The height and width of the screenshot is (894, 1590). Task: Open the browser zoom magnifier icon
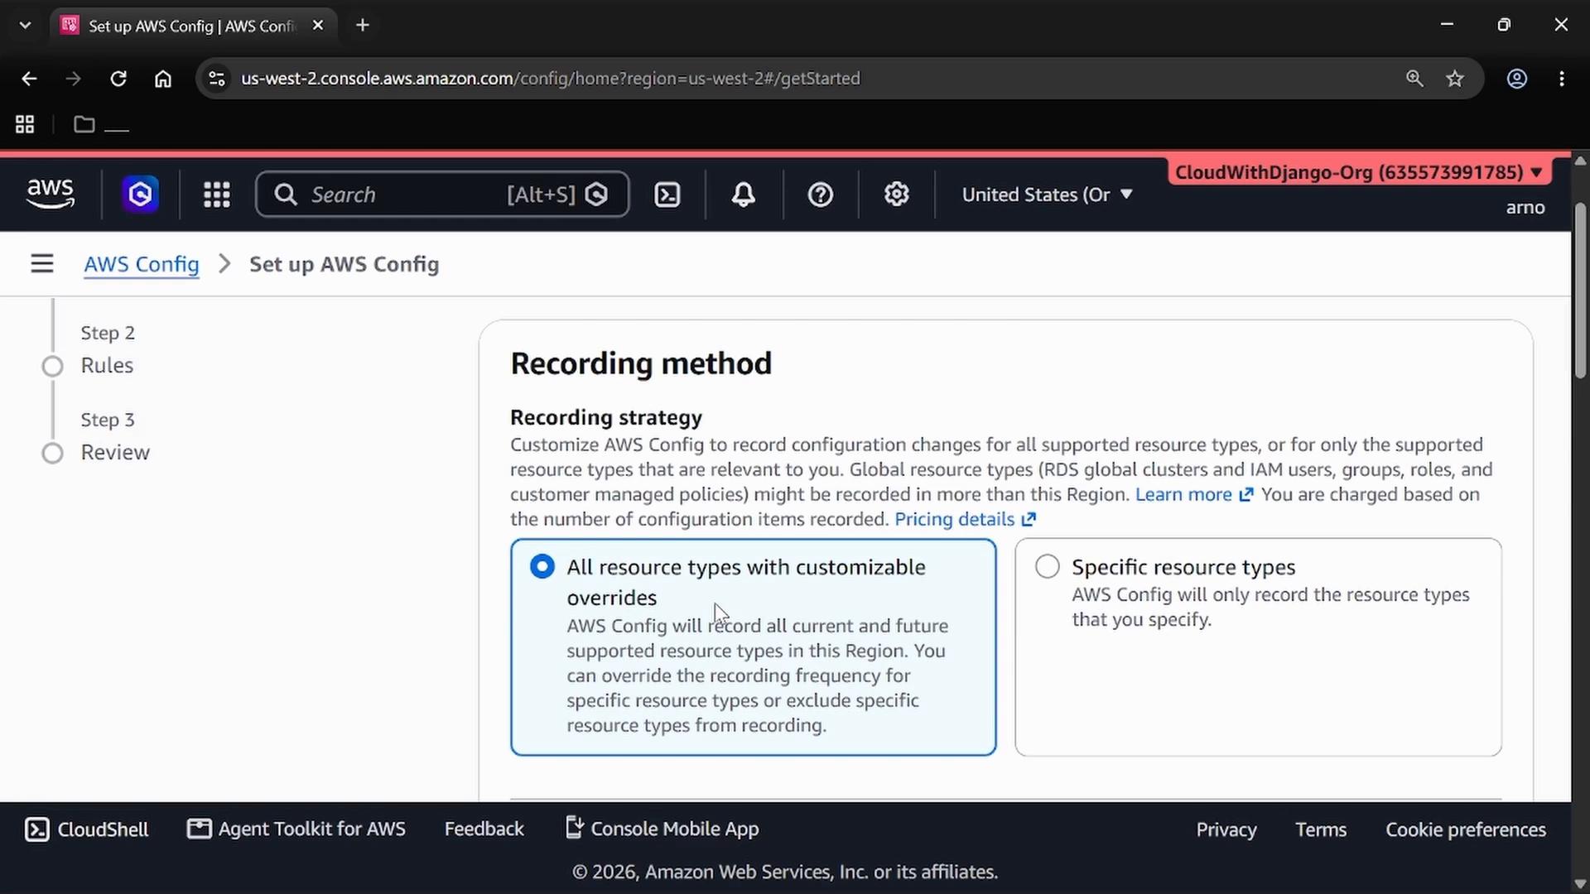tap(1414, 79)
